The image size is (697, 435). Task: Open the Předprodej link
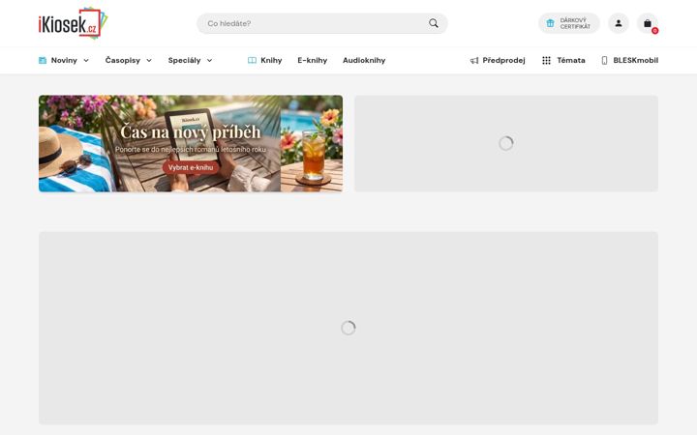tap(498, 60)
